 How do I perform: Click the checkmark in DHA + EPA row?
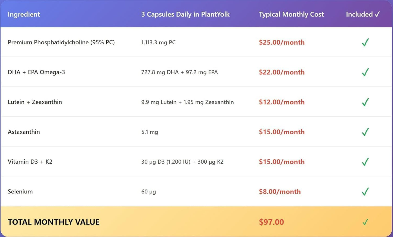[365, 72]
